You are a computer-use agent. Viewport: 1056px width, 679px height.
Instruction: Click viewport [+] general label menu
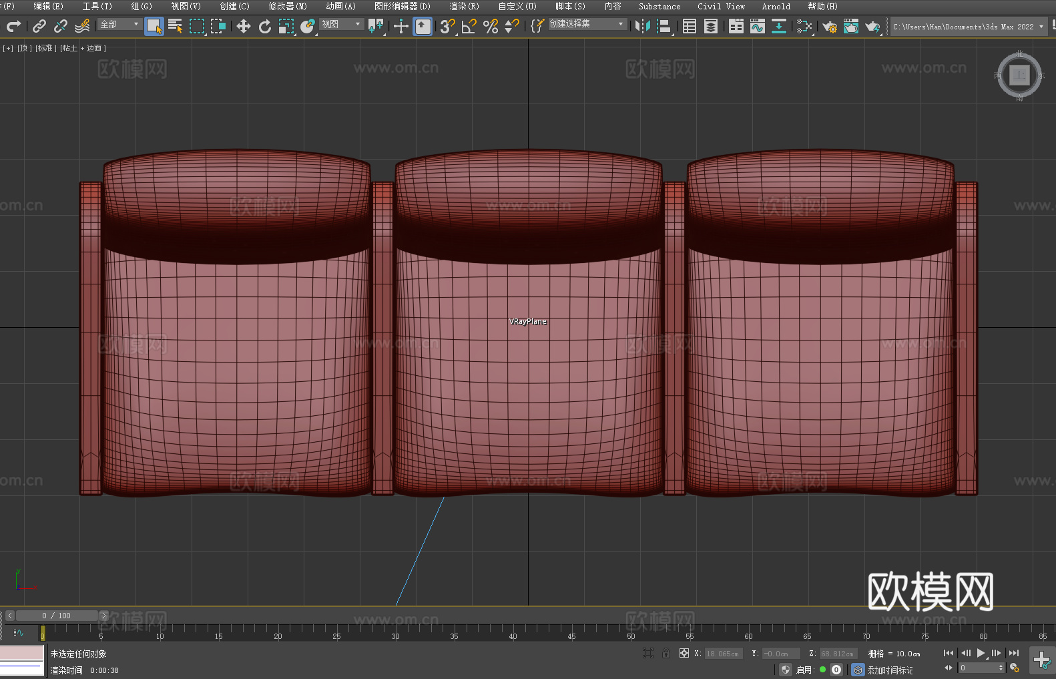[8, 48]
